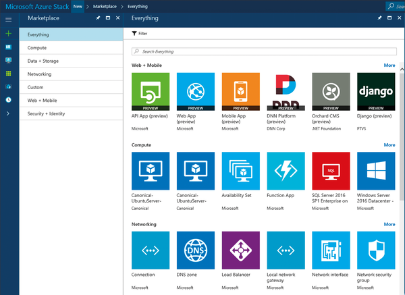Click the scrollbar up arrow
This screenshot has height=295, width=405.
402,69
